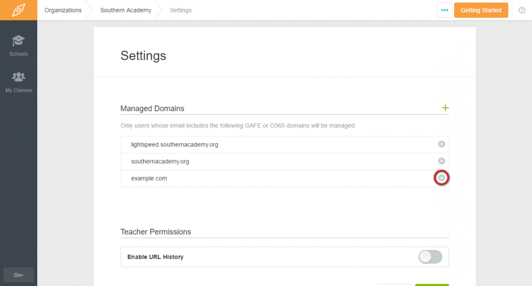The width and height of the screenshot is (532, 286).
Task: Click the green save button at bottom
Action: pos(432,285)
